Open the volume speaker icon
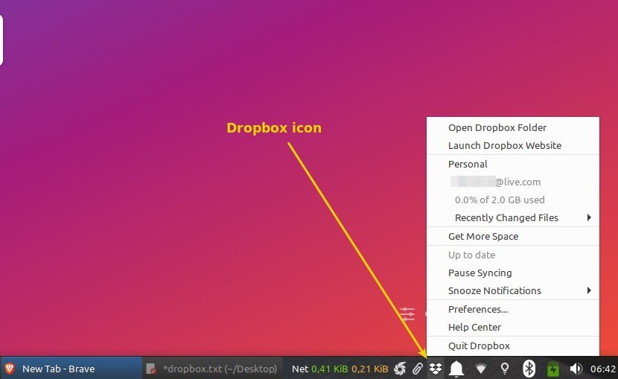618x379 pixels. pos(576,369)
